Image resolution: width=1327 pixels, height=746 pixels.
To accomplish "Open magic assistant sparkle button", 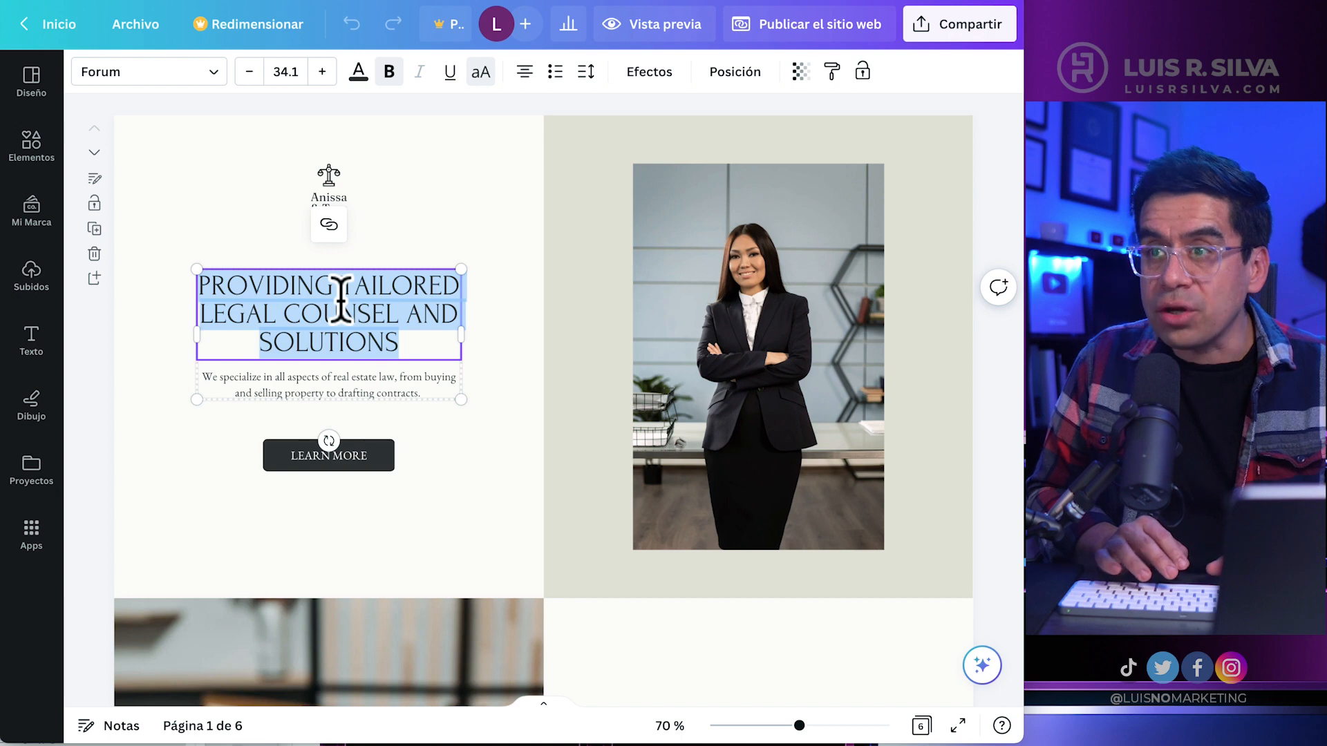I will click(982, 665).
